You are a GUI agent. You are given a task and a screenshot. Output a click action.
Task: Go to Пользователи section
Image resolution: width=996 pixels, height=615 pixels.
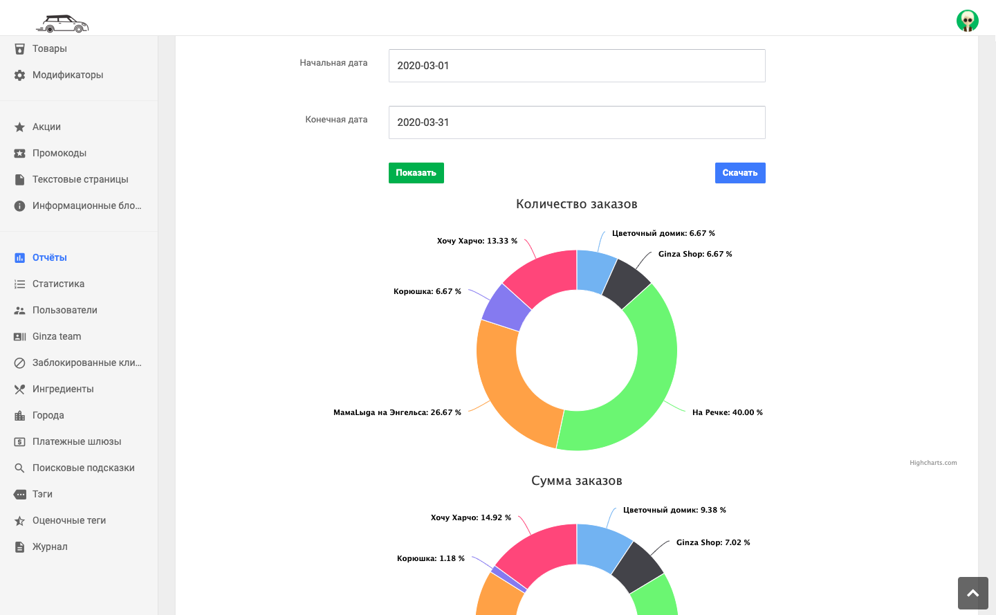point(64,310)
